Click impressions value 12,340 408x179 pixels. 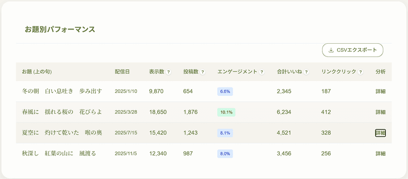pyautogui.click(x=158, y=154)
